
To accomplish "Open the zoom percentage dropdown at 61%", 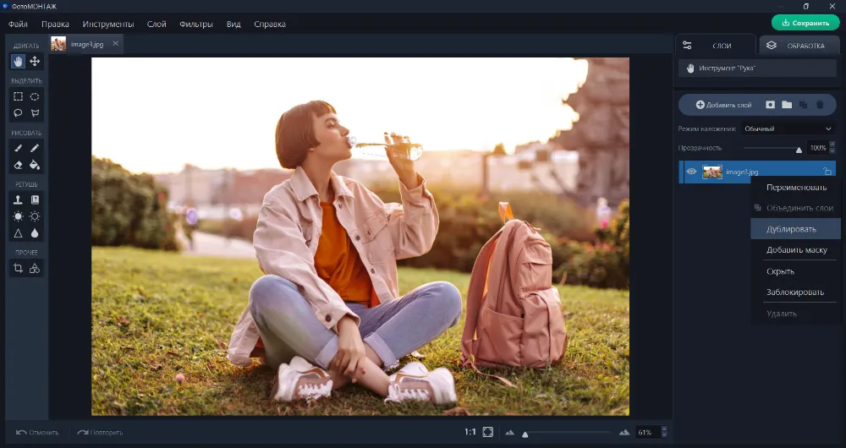I will tap(649, 432).
